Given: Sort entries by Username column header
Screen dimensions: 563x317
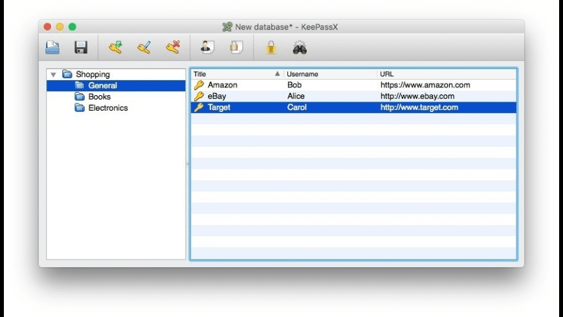Looking at the screenshot, I should (330, 74).
